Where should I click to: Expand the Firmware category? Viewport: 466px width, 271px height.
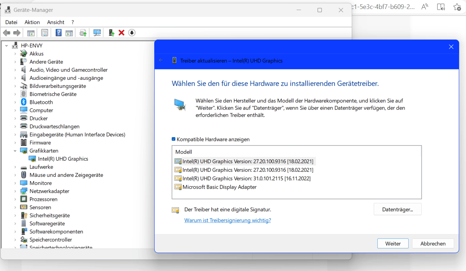15,143
